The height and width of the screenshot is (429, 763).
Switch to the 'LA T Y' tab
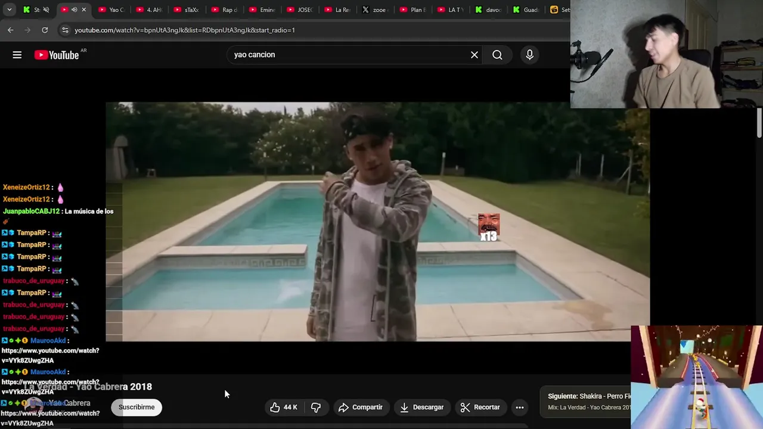point(449,10)
